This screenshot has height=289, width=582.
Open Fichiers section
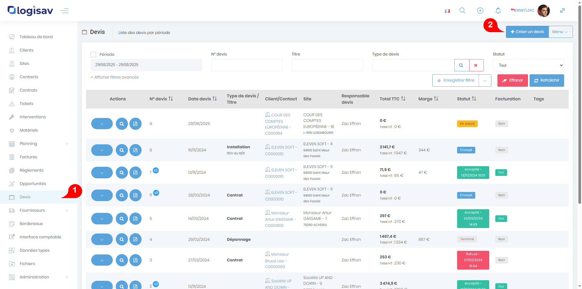pyautogui.click(x=27, y=264)
